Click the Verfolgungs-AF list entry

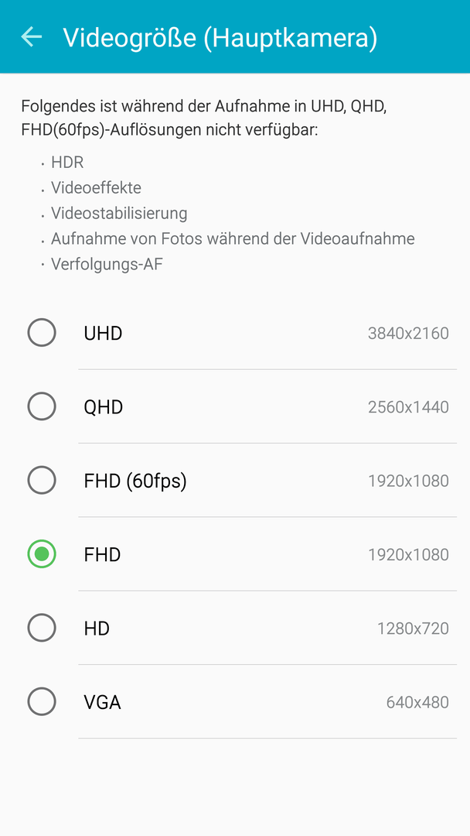click(107, 265)
